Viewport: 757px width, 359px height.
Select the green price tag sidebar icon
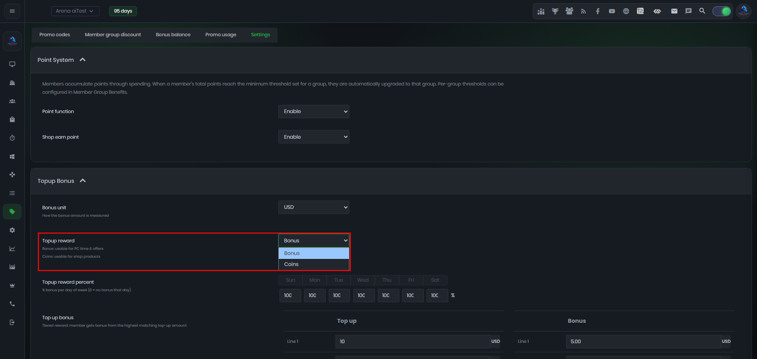(x=12, y=212)
